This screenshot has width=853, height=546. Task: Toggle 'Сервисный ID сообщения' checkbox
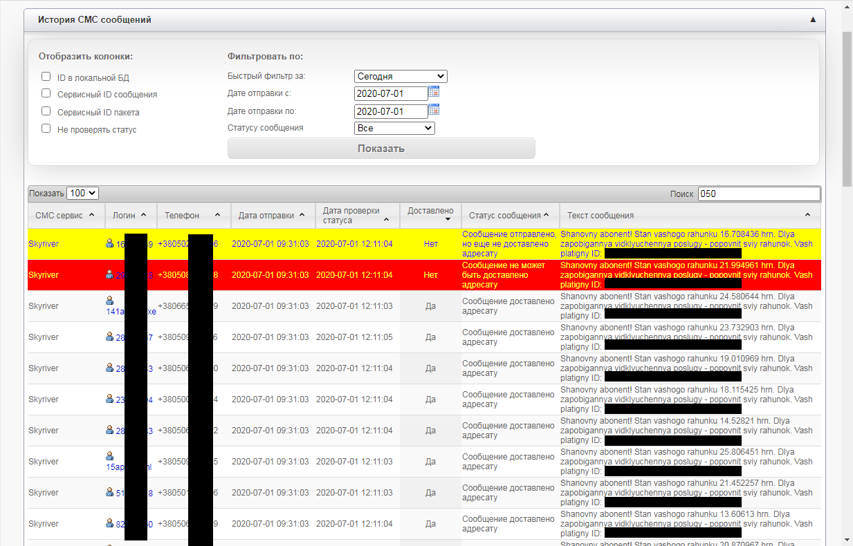[46, 93]
